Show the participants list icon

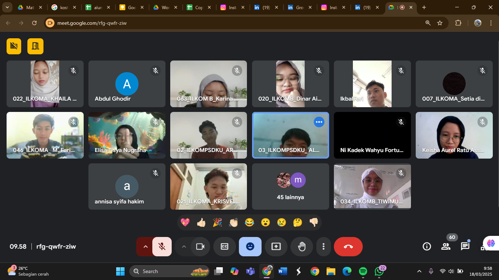click(446, 246)
